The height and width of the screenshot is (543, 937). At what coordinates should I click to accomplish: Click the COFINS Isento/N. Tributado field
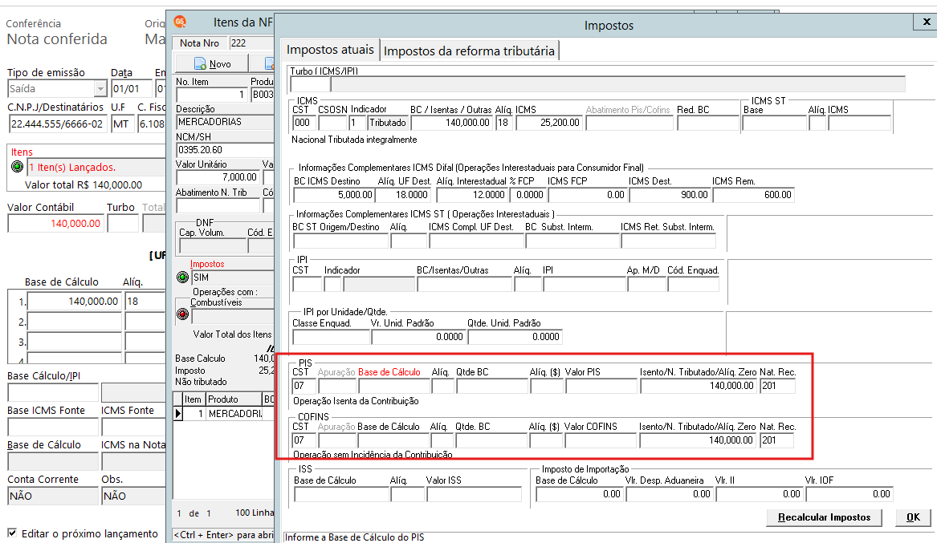[698, 440]
